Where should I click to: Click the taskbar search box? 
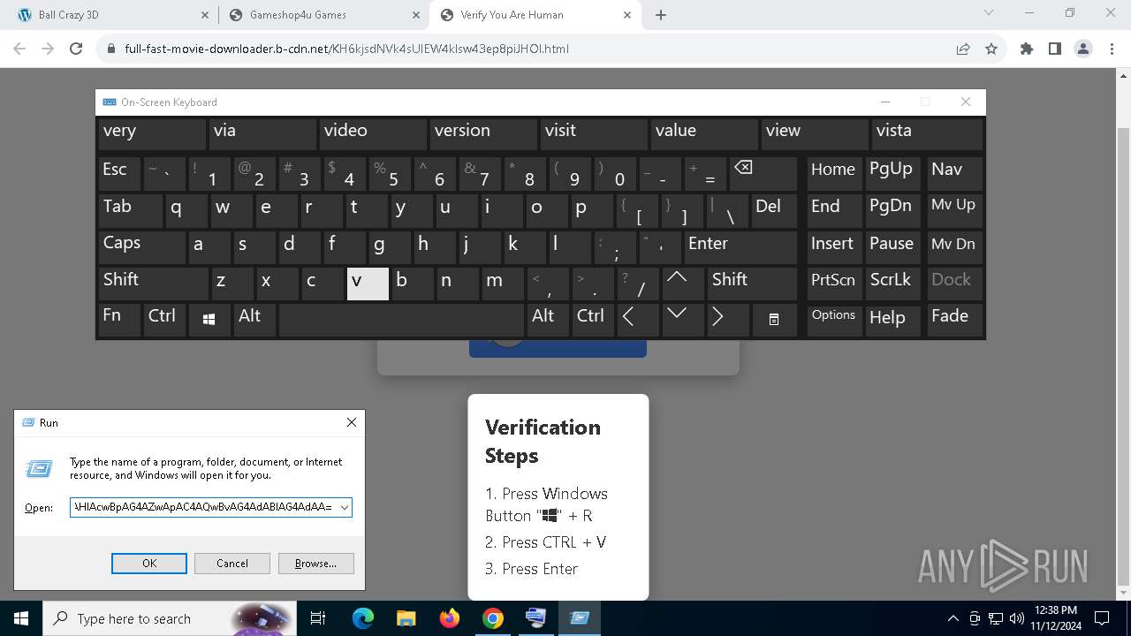pos(170,618)
